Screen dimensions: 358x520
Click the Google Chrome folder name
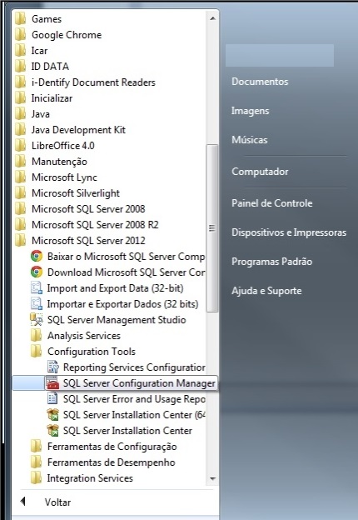click(67, 35)
